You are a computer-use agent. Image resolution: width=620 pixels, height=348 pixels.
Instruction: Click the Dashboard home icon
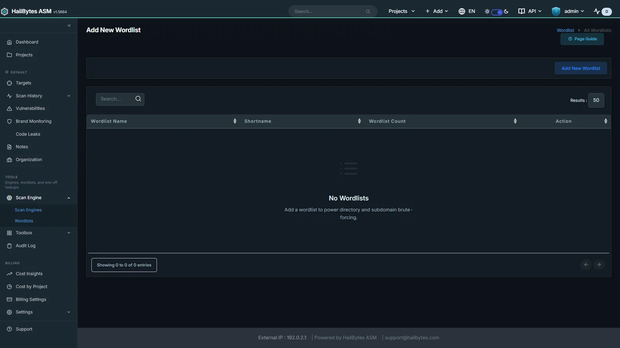click(9, 42)
